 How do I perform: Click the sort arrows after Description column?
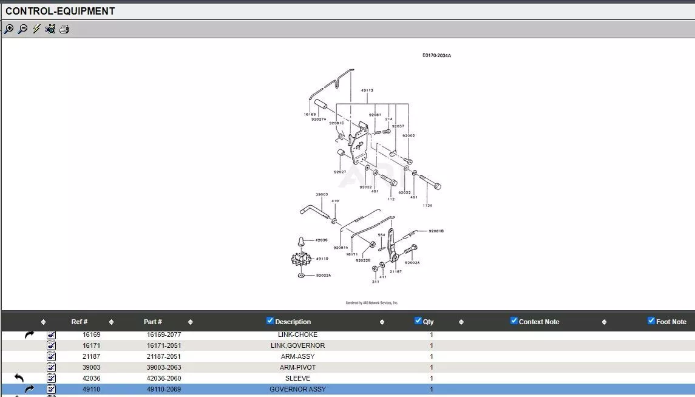pos(382,322)
